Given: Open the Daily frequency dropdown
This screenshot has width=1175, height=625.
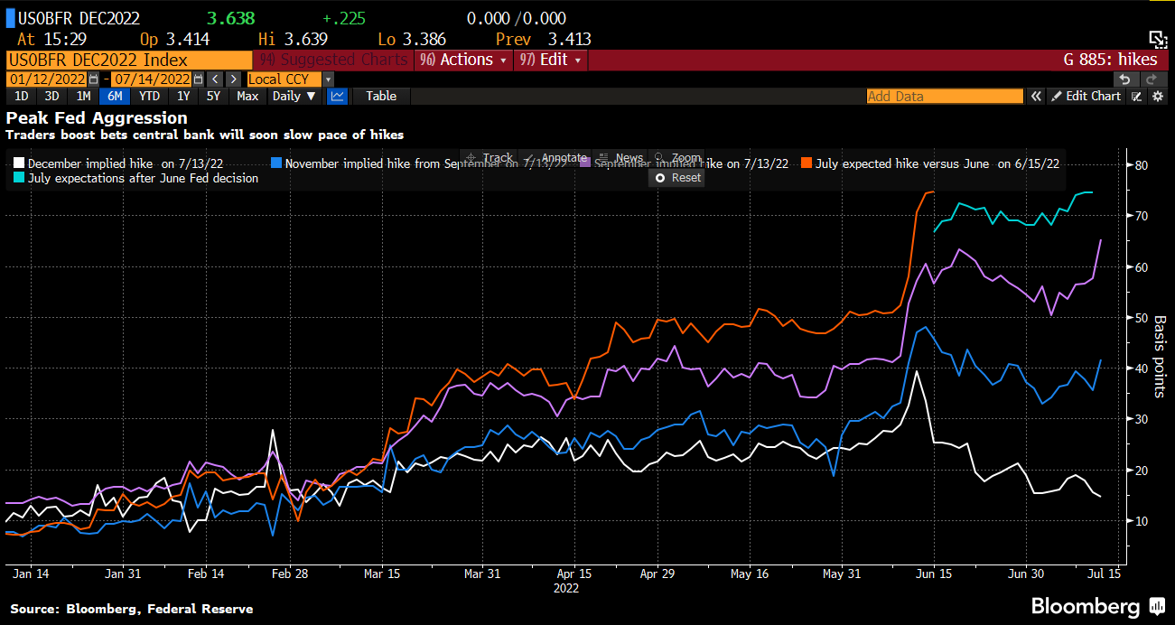Looking at the screenshot, I should (294, 96).
